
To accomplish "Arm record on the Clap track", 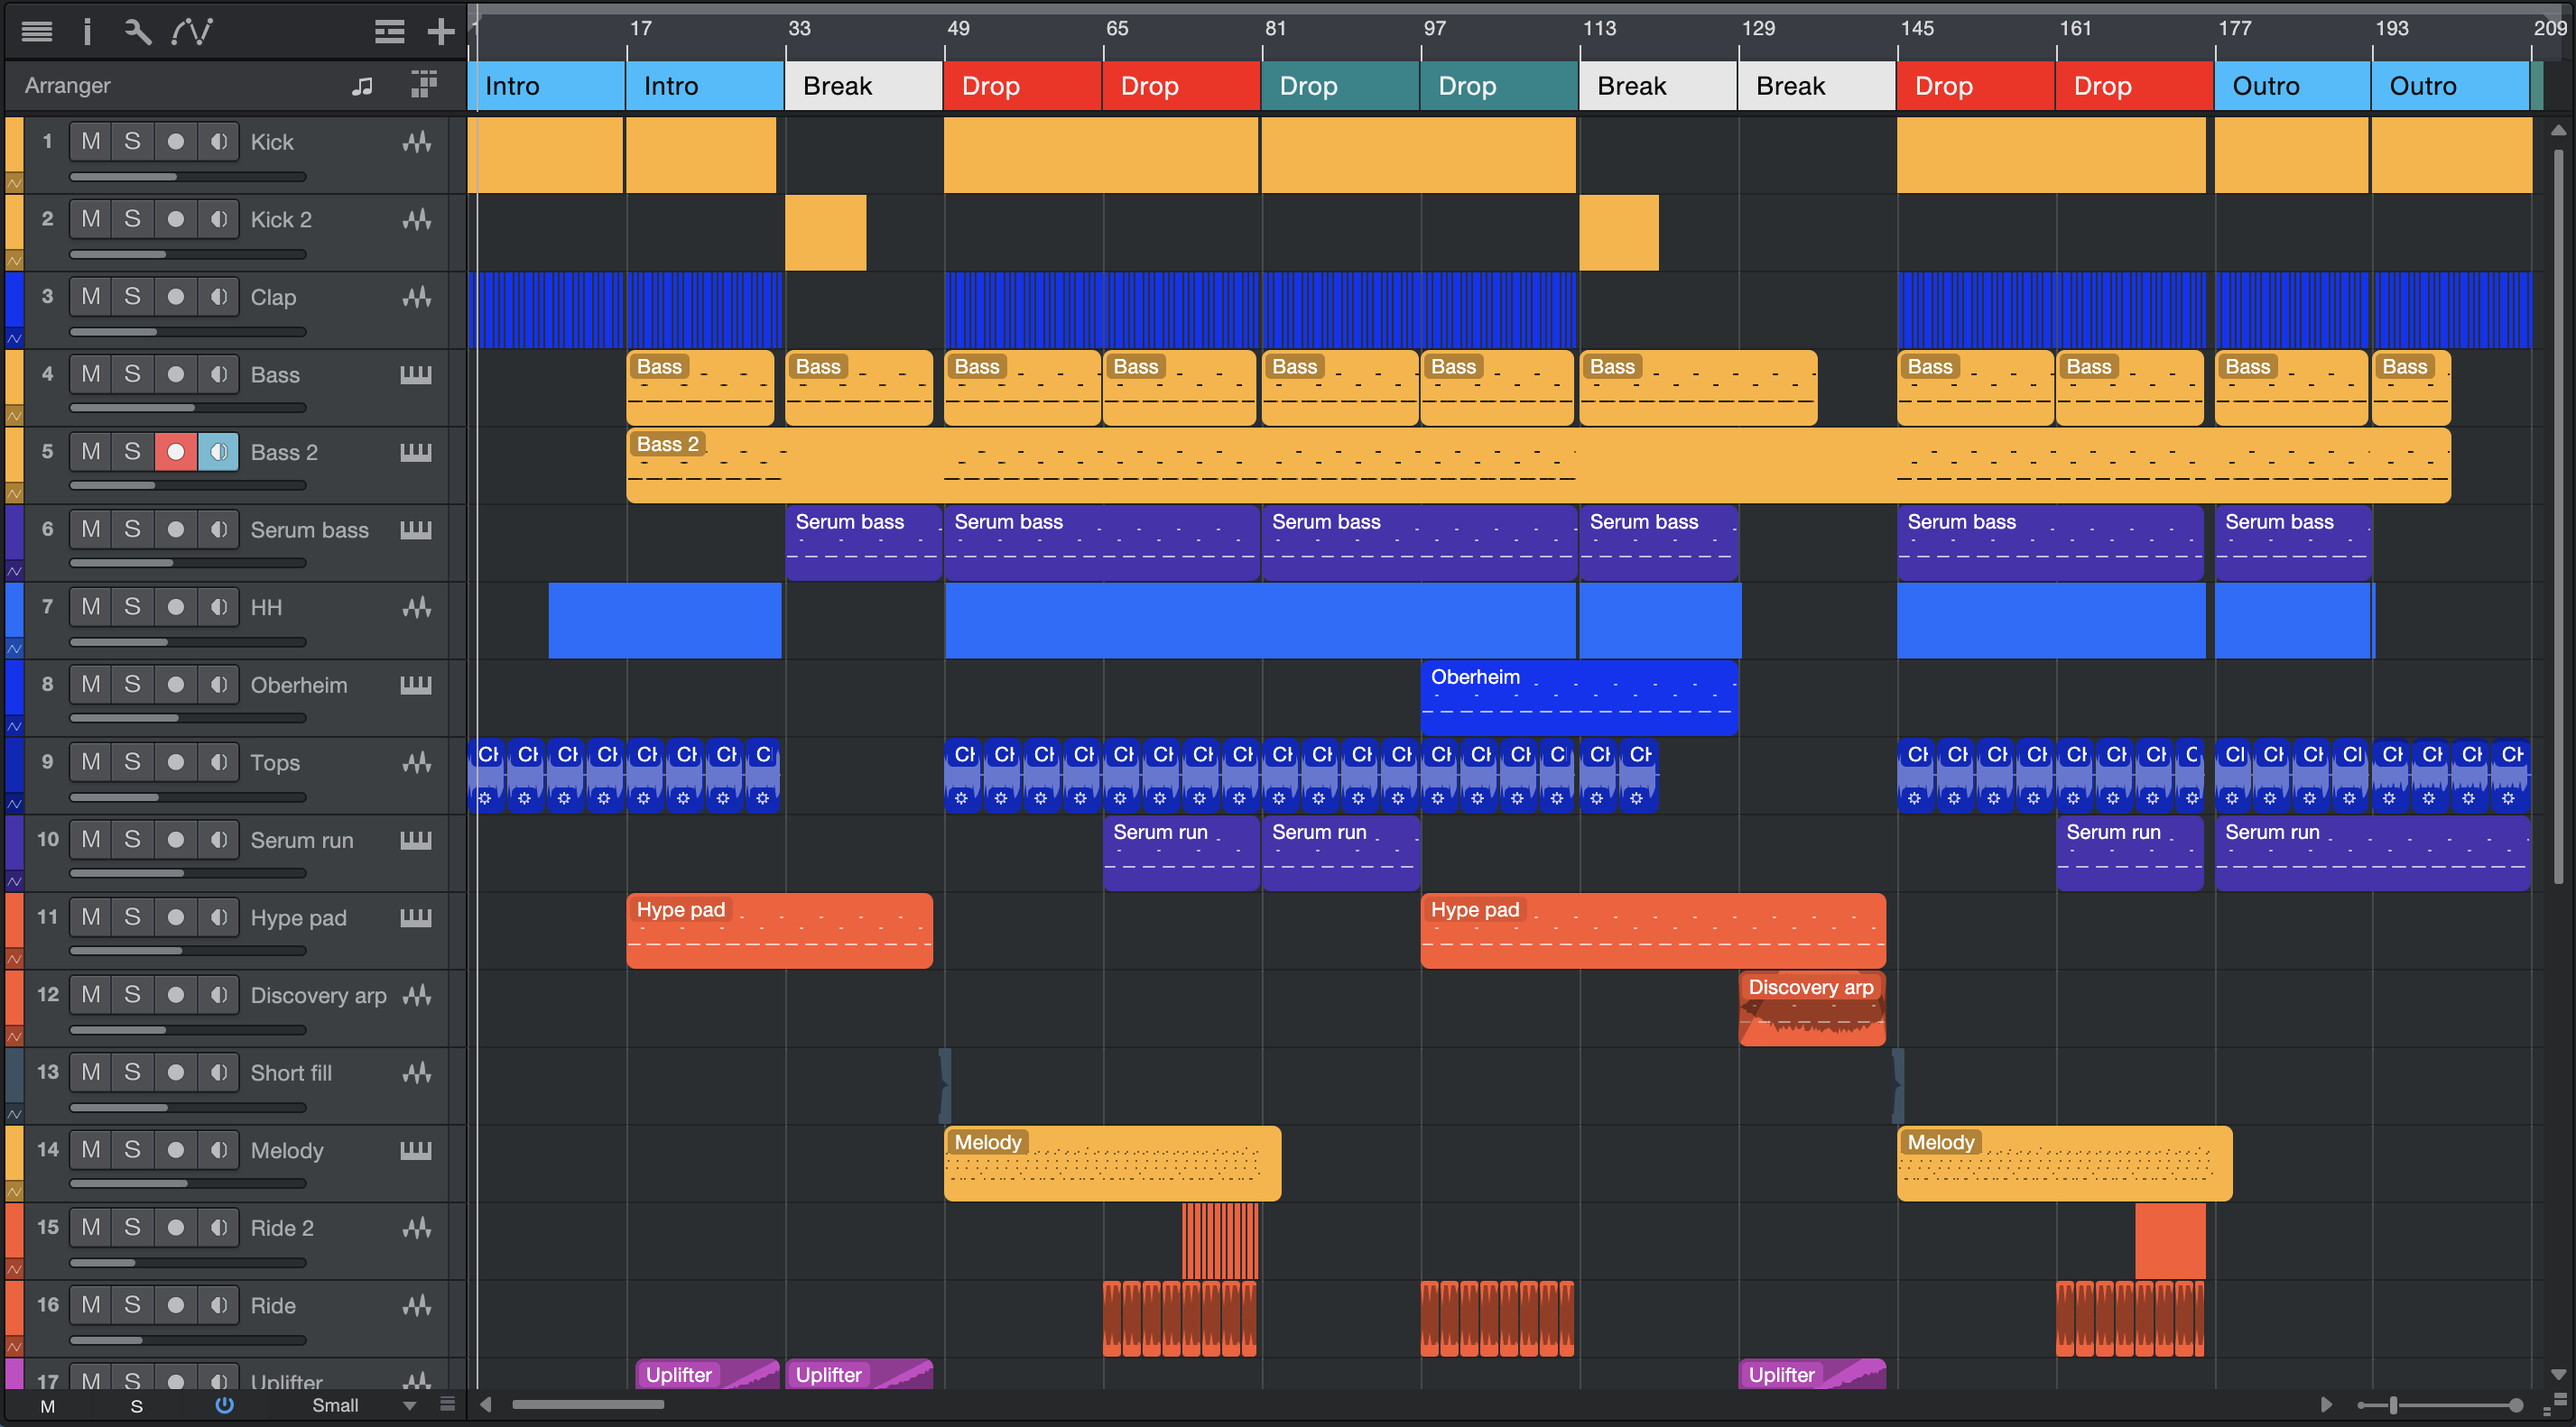I will point(175,297).
